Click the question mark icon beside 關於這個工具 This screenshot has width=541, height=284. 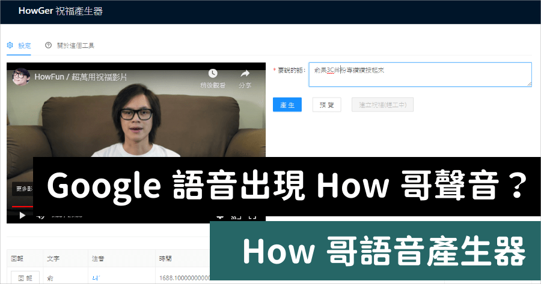coord(48,45)
